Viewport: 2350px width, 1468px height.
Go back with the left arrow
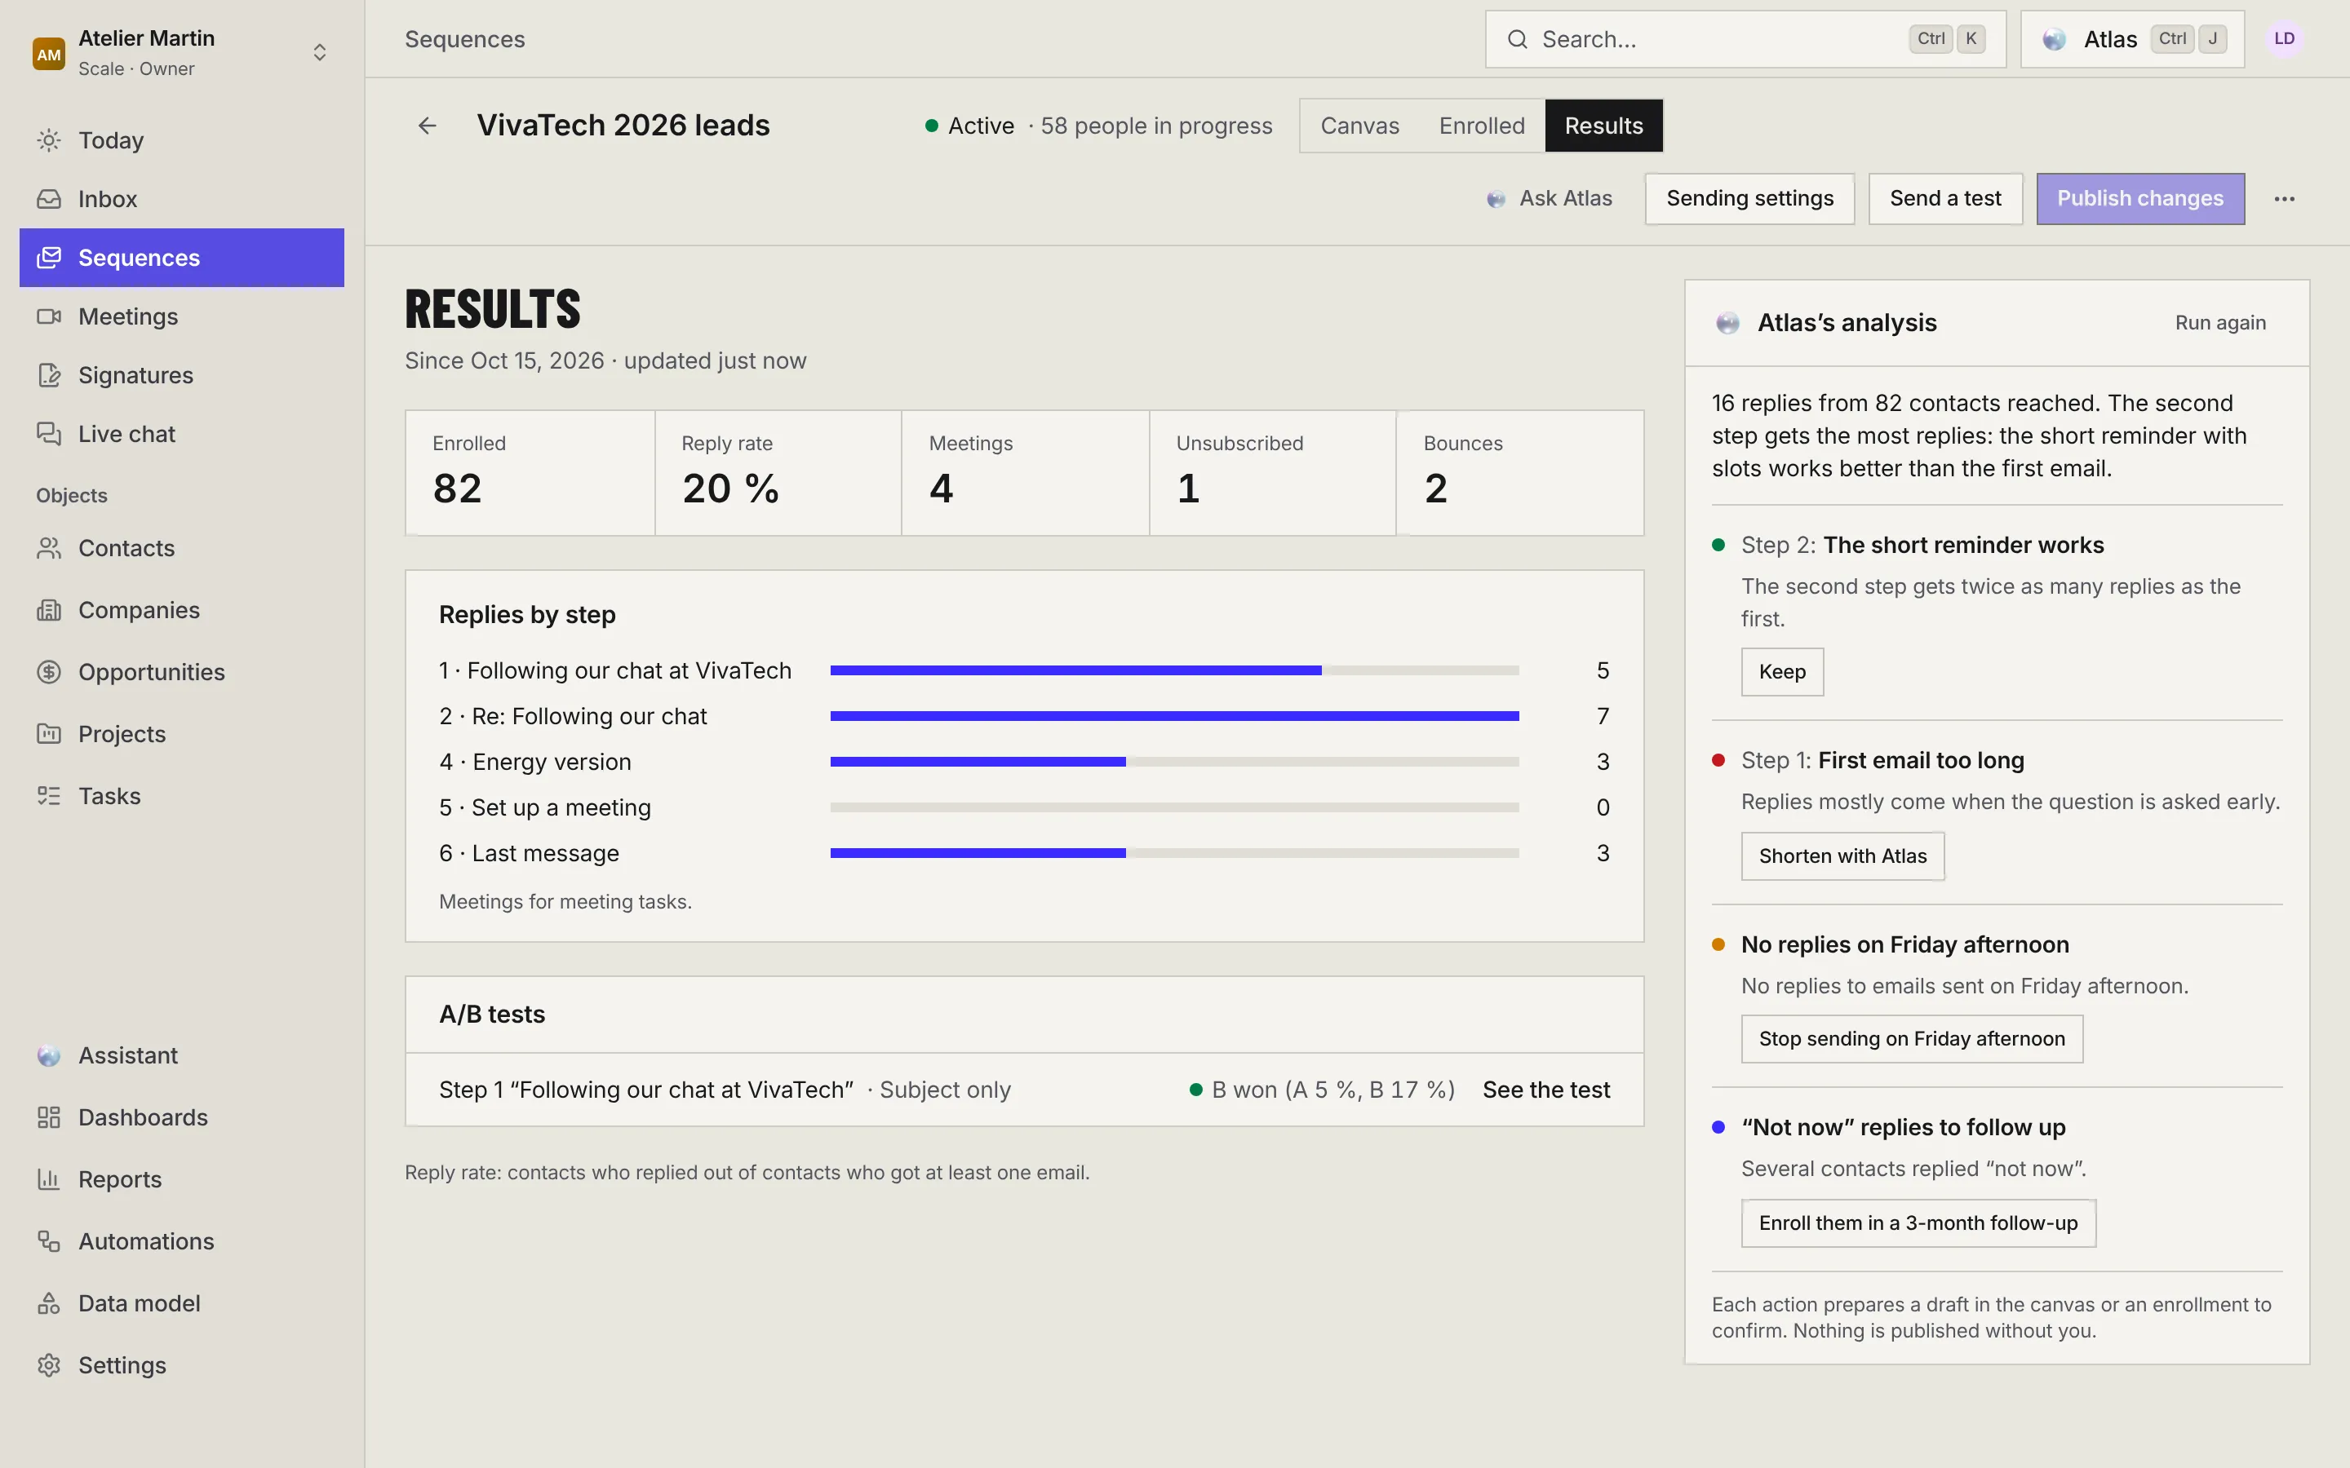428,126
